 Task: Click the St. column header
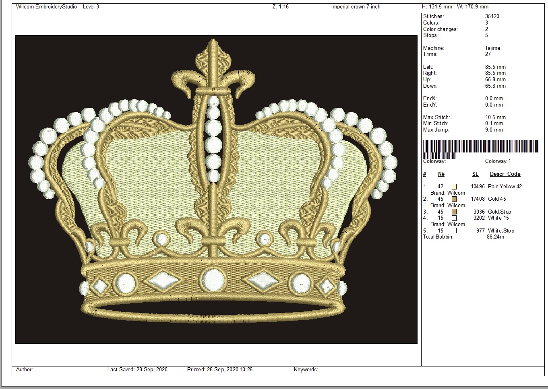click(x=475, y=174)
